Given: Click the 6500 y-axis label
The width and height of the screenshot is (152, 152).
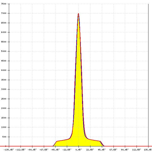Looking at the screenshot, I should (x=4, y=23).
